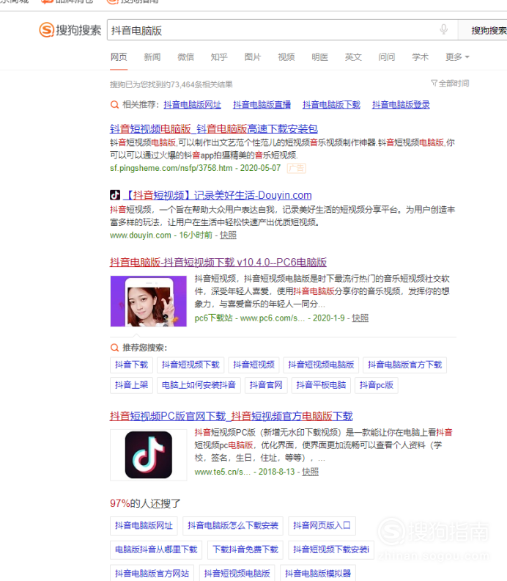Expand the 更多 tab dropdown
Image resolution: width=507 pixels, height=581 pixels.
point(457,57)
